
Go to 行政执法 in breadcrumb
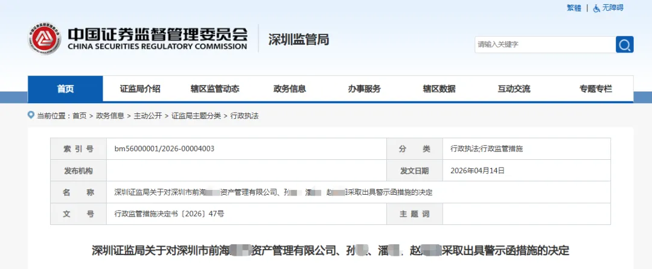245,116
